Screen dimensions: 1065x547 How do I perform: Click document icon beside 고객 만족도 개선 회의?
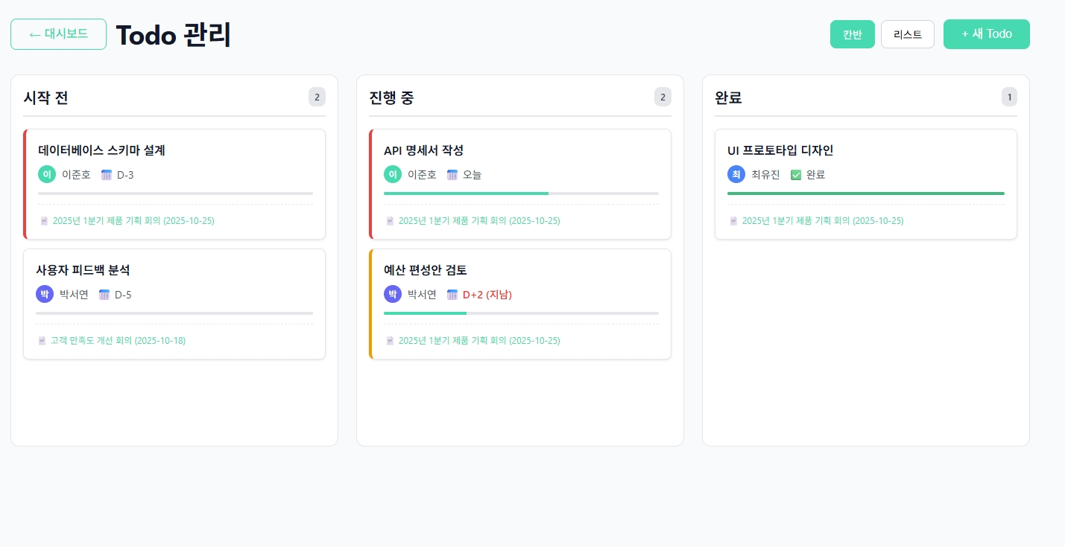(42, 341)
